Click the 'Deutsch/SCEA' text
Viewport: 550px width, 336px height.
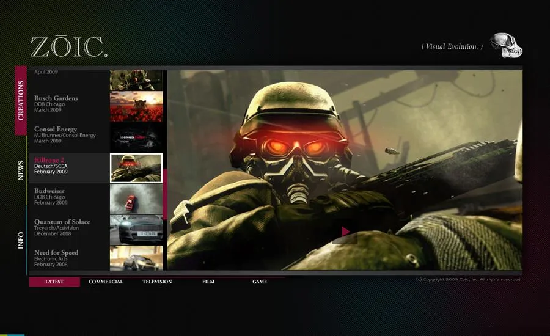click(51, 166)
